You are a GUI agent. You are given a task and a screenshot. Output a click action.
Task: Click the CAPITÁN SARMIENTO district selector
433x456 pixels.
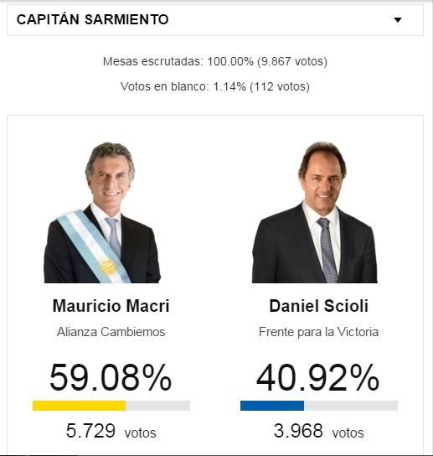point(215,20)
